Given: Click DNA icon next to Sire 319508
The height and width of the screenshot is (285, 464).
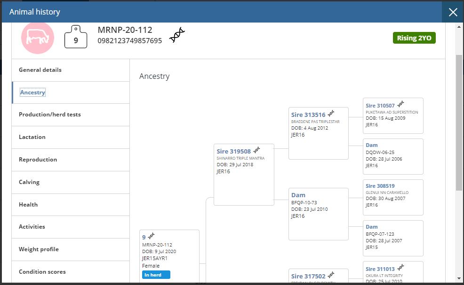Looking at the screenshot, I should pyautogui.click(x=256, y=150).
